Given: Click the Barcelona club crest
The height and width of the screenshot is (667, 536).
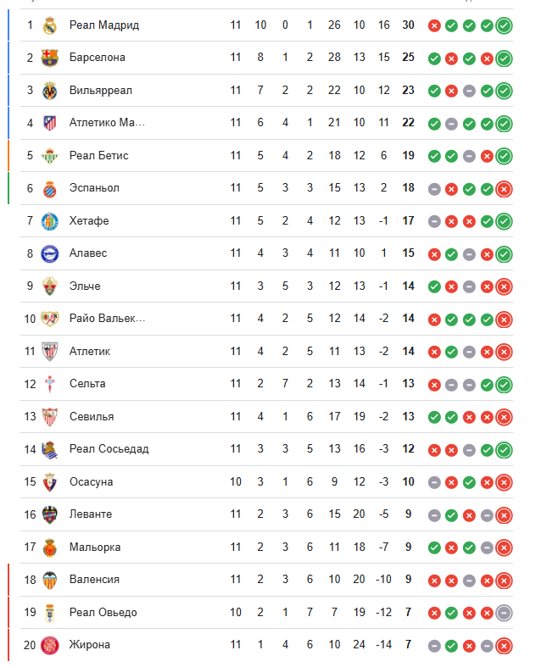Looking at the screenshot, I should (48, 58).
